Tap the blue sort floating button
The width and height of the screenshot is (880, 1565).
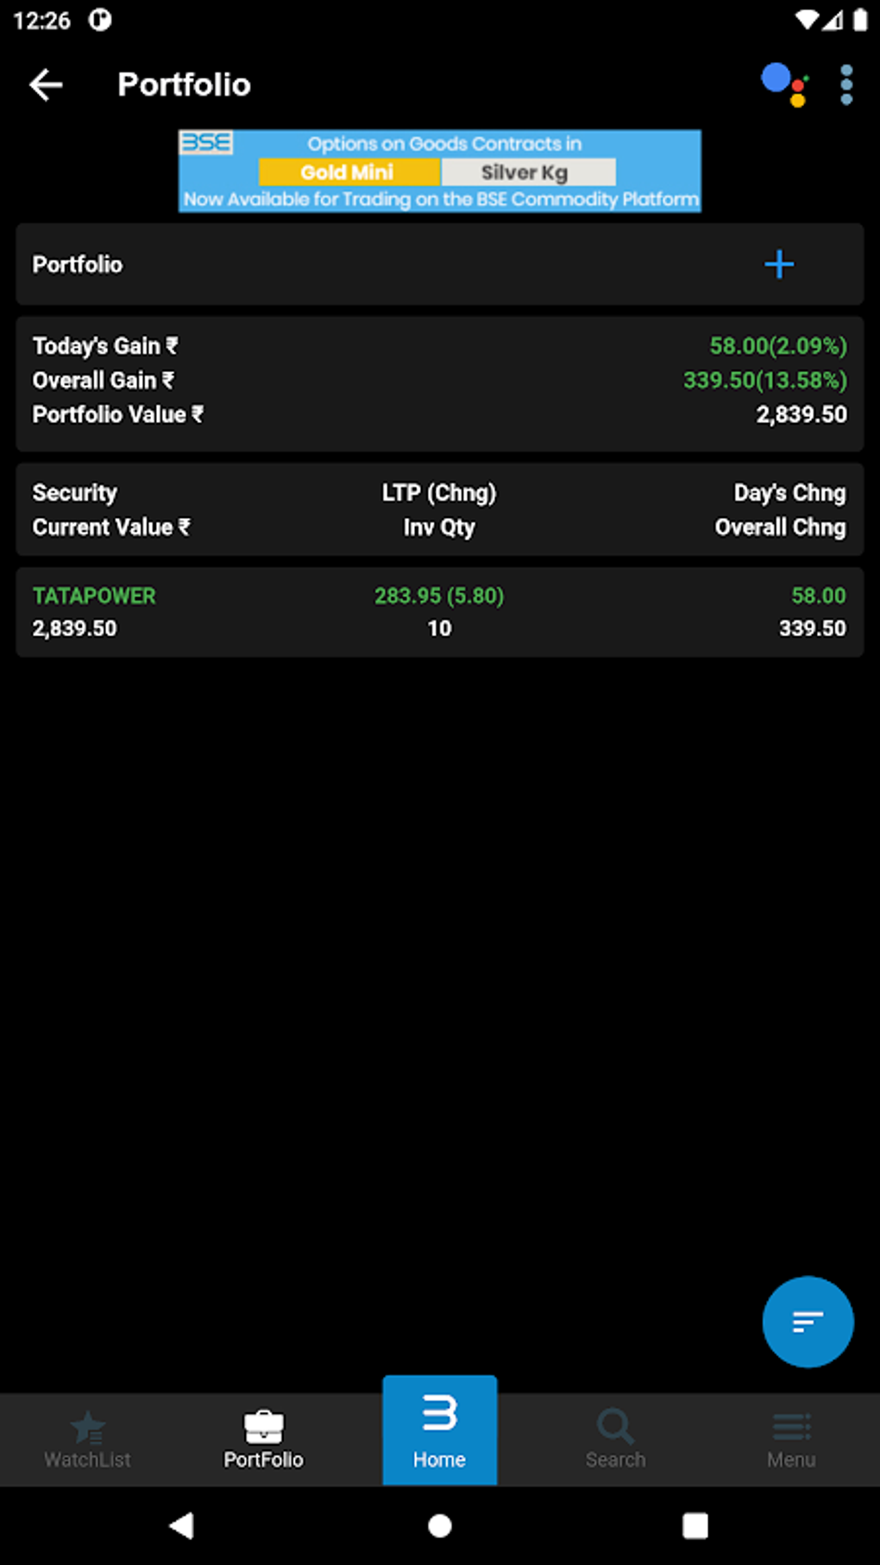click(x=808, y=1322)
